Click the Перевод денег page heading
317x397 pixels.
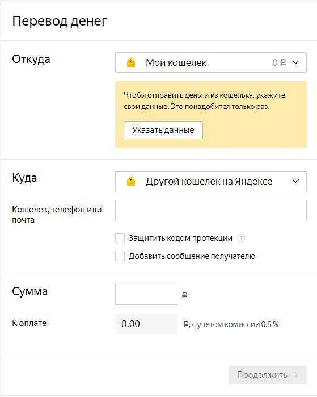click(60, 21)
